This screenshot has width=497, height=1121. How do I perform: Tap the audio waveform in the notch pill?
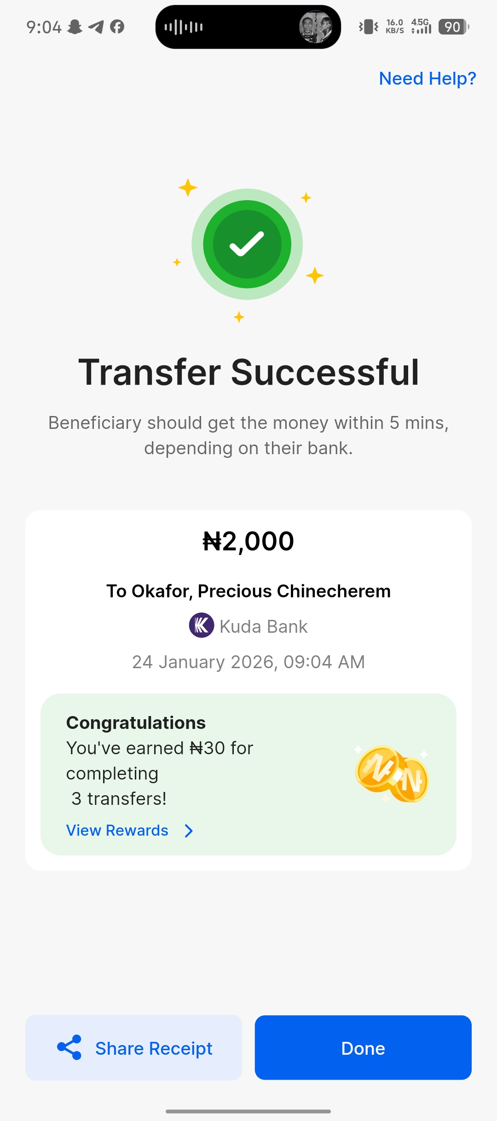click(184, 27)
